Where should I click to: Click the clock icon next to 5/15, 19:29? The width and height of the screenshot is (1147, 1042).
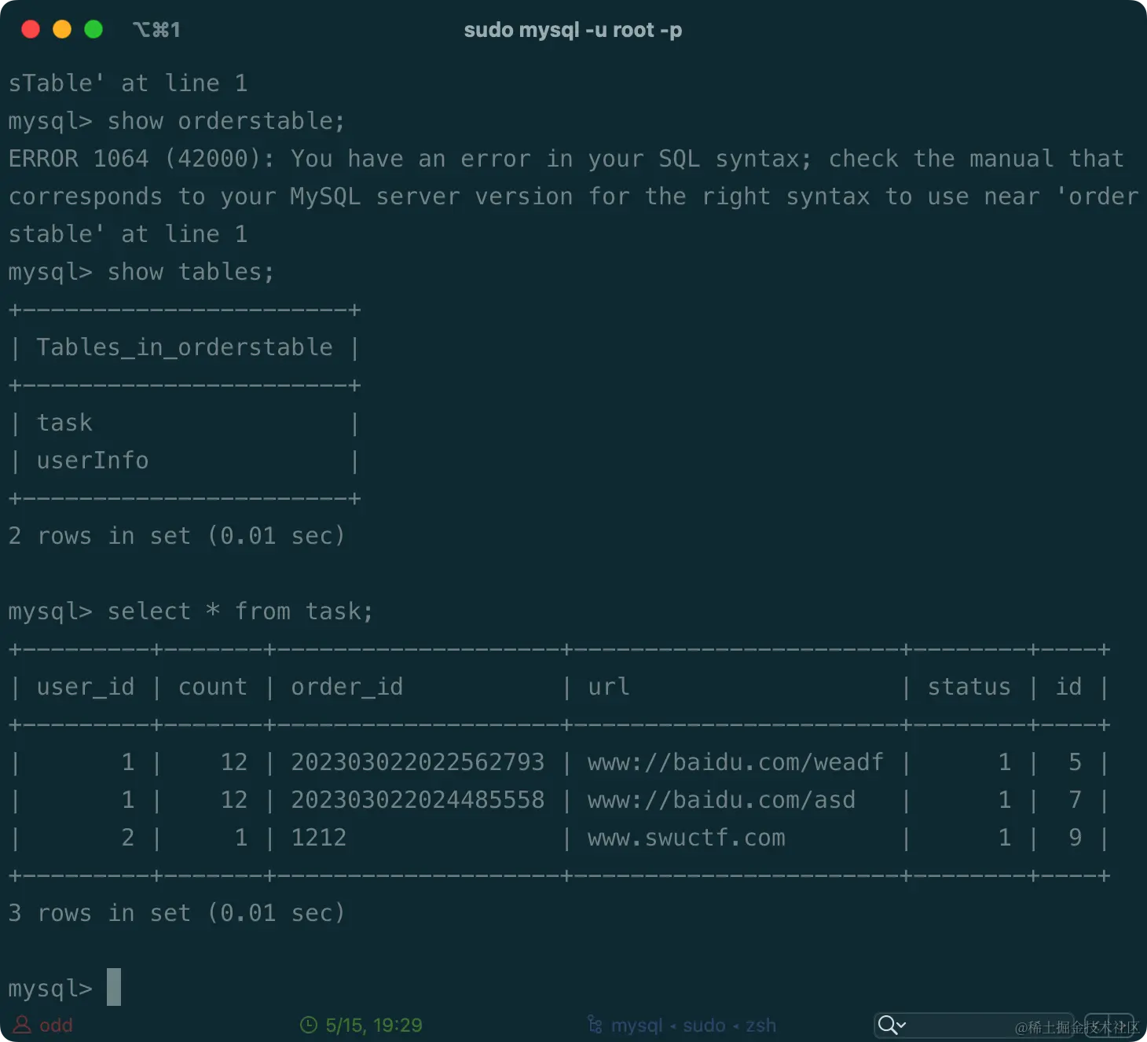coord(308,1025)
